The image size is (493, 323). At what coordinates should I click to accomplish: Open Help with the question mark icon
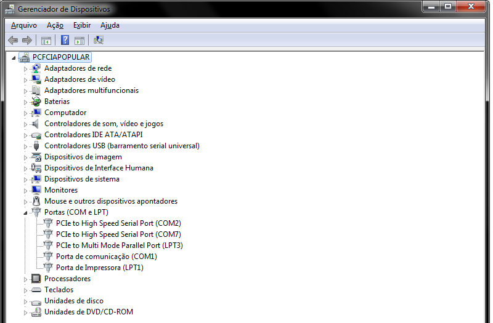tap(65, 40)
